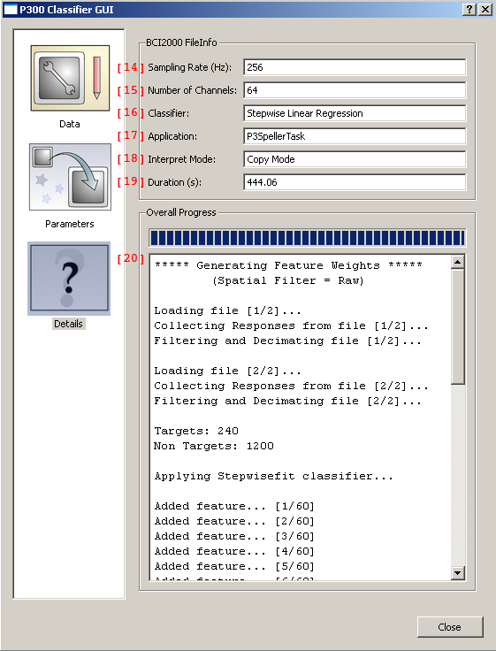The image size is (496, 651).
Task: Click the log scrollbar down arrow
Action: (457, 573)
